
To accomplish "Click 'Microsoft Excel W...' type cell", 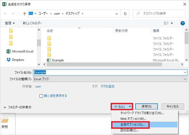I will pos(166,60).
